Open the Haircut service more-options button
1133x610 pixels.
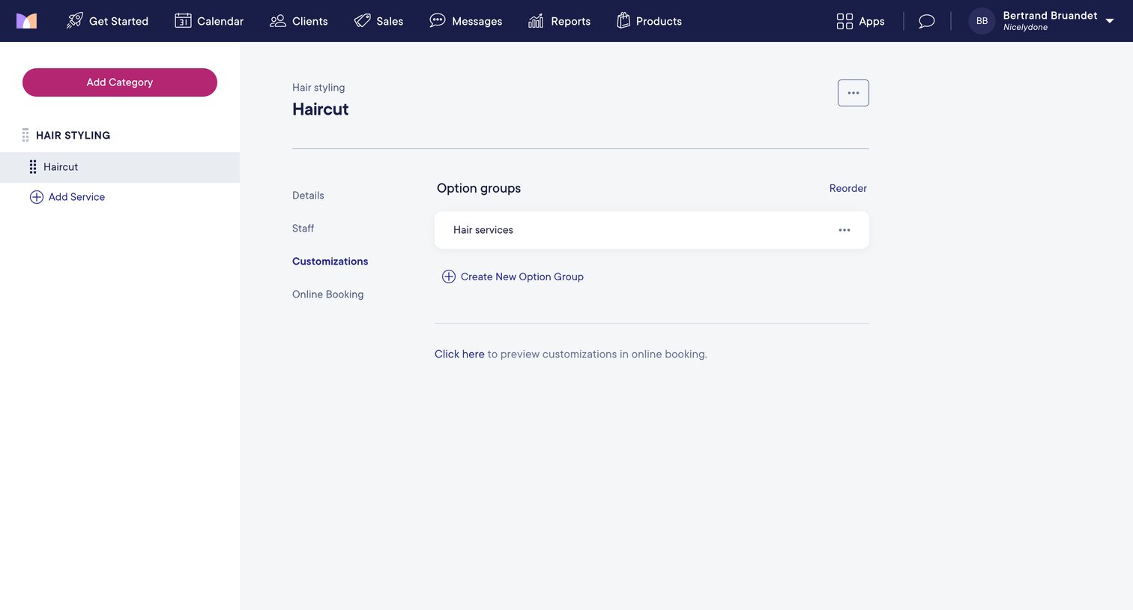coord(853,93)
